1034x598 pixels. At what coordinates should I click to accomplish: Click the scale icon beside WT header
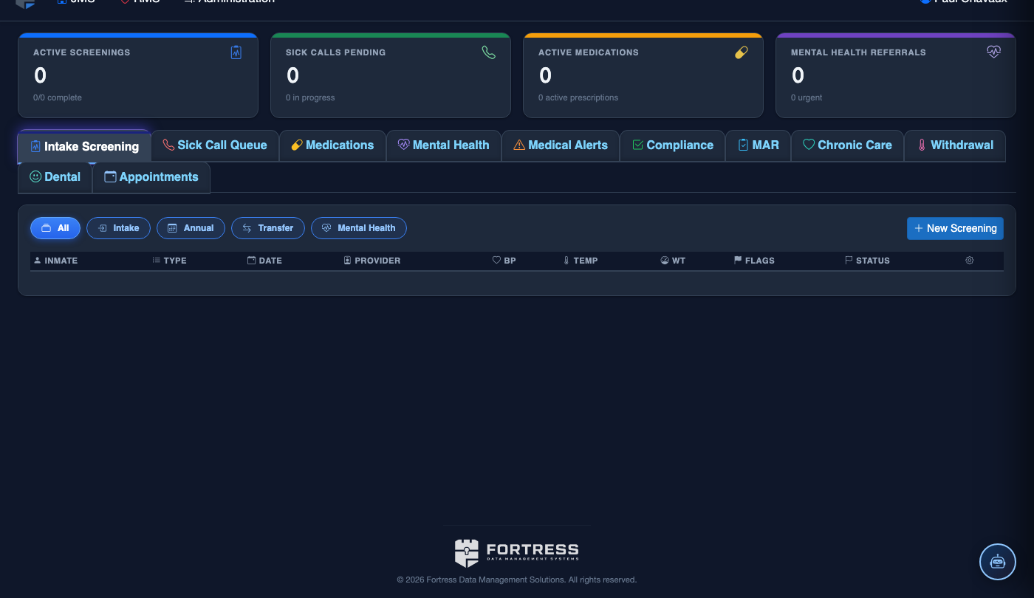[665, 261]
